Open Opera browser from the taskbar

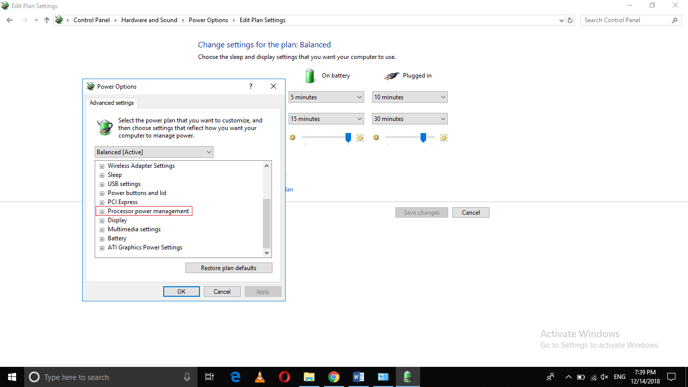click(x=284, y=376)
